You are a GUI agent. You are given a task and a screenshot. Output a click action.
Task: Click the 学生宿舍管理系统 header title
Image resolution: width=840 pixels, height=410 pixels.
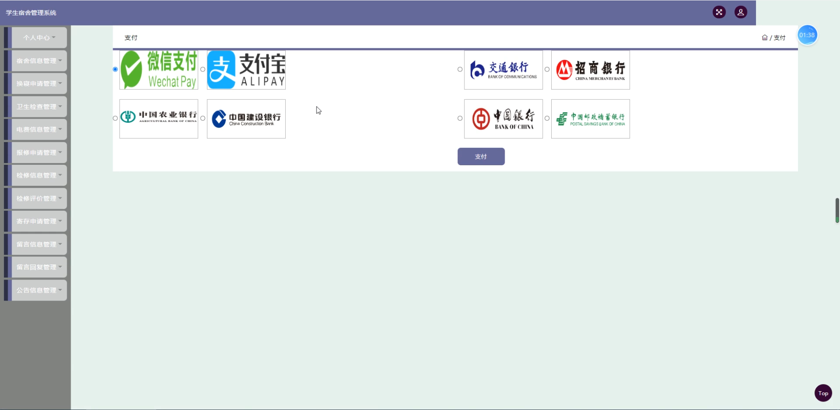31,13
